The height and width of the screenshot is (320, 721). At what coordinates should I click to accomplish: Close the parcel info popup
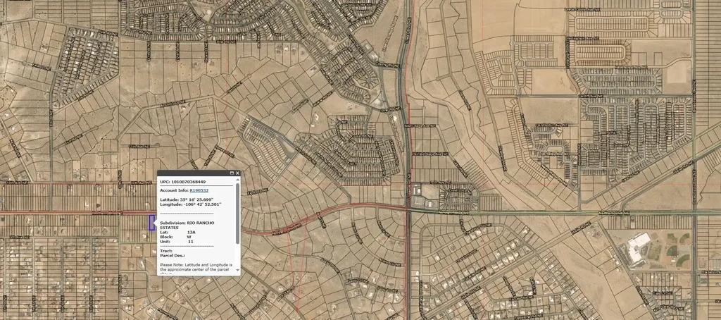[238, 173]
